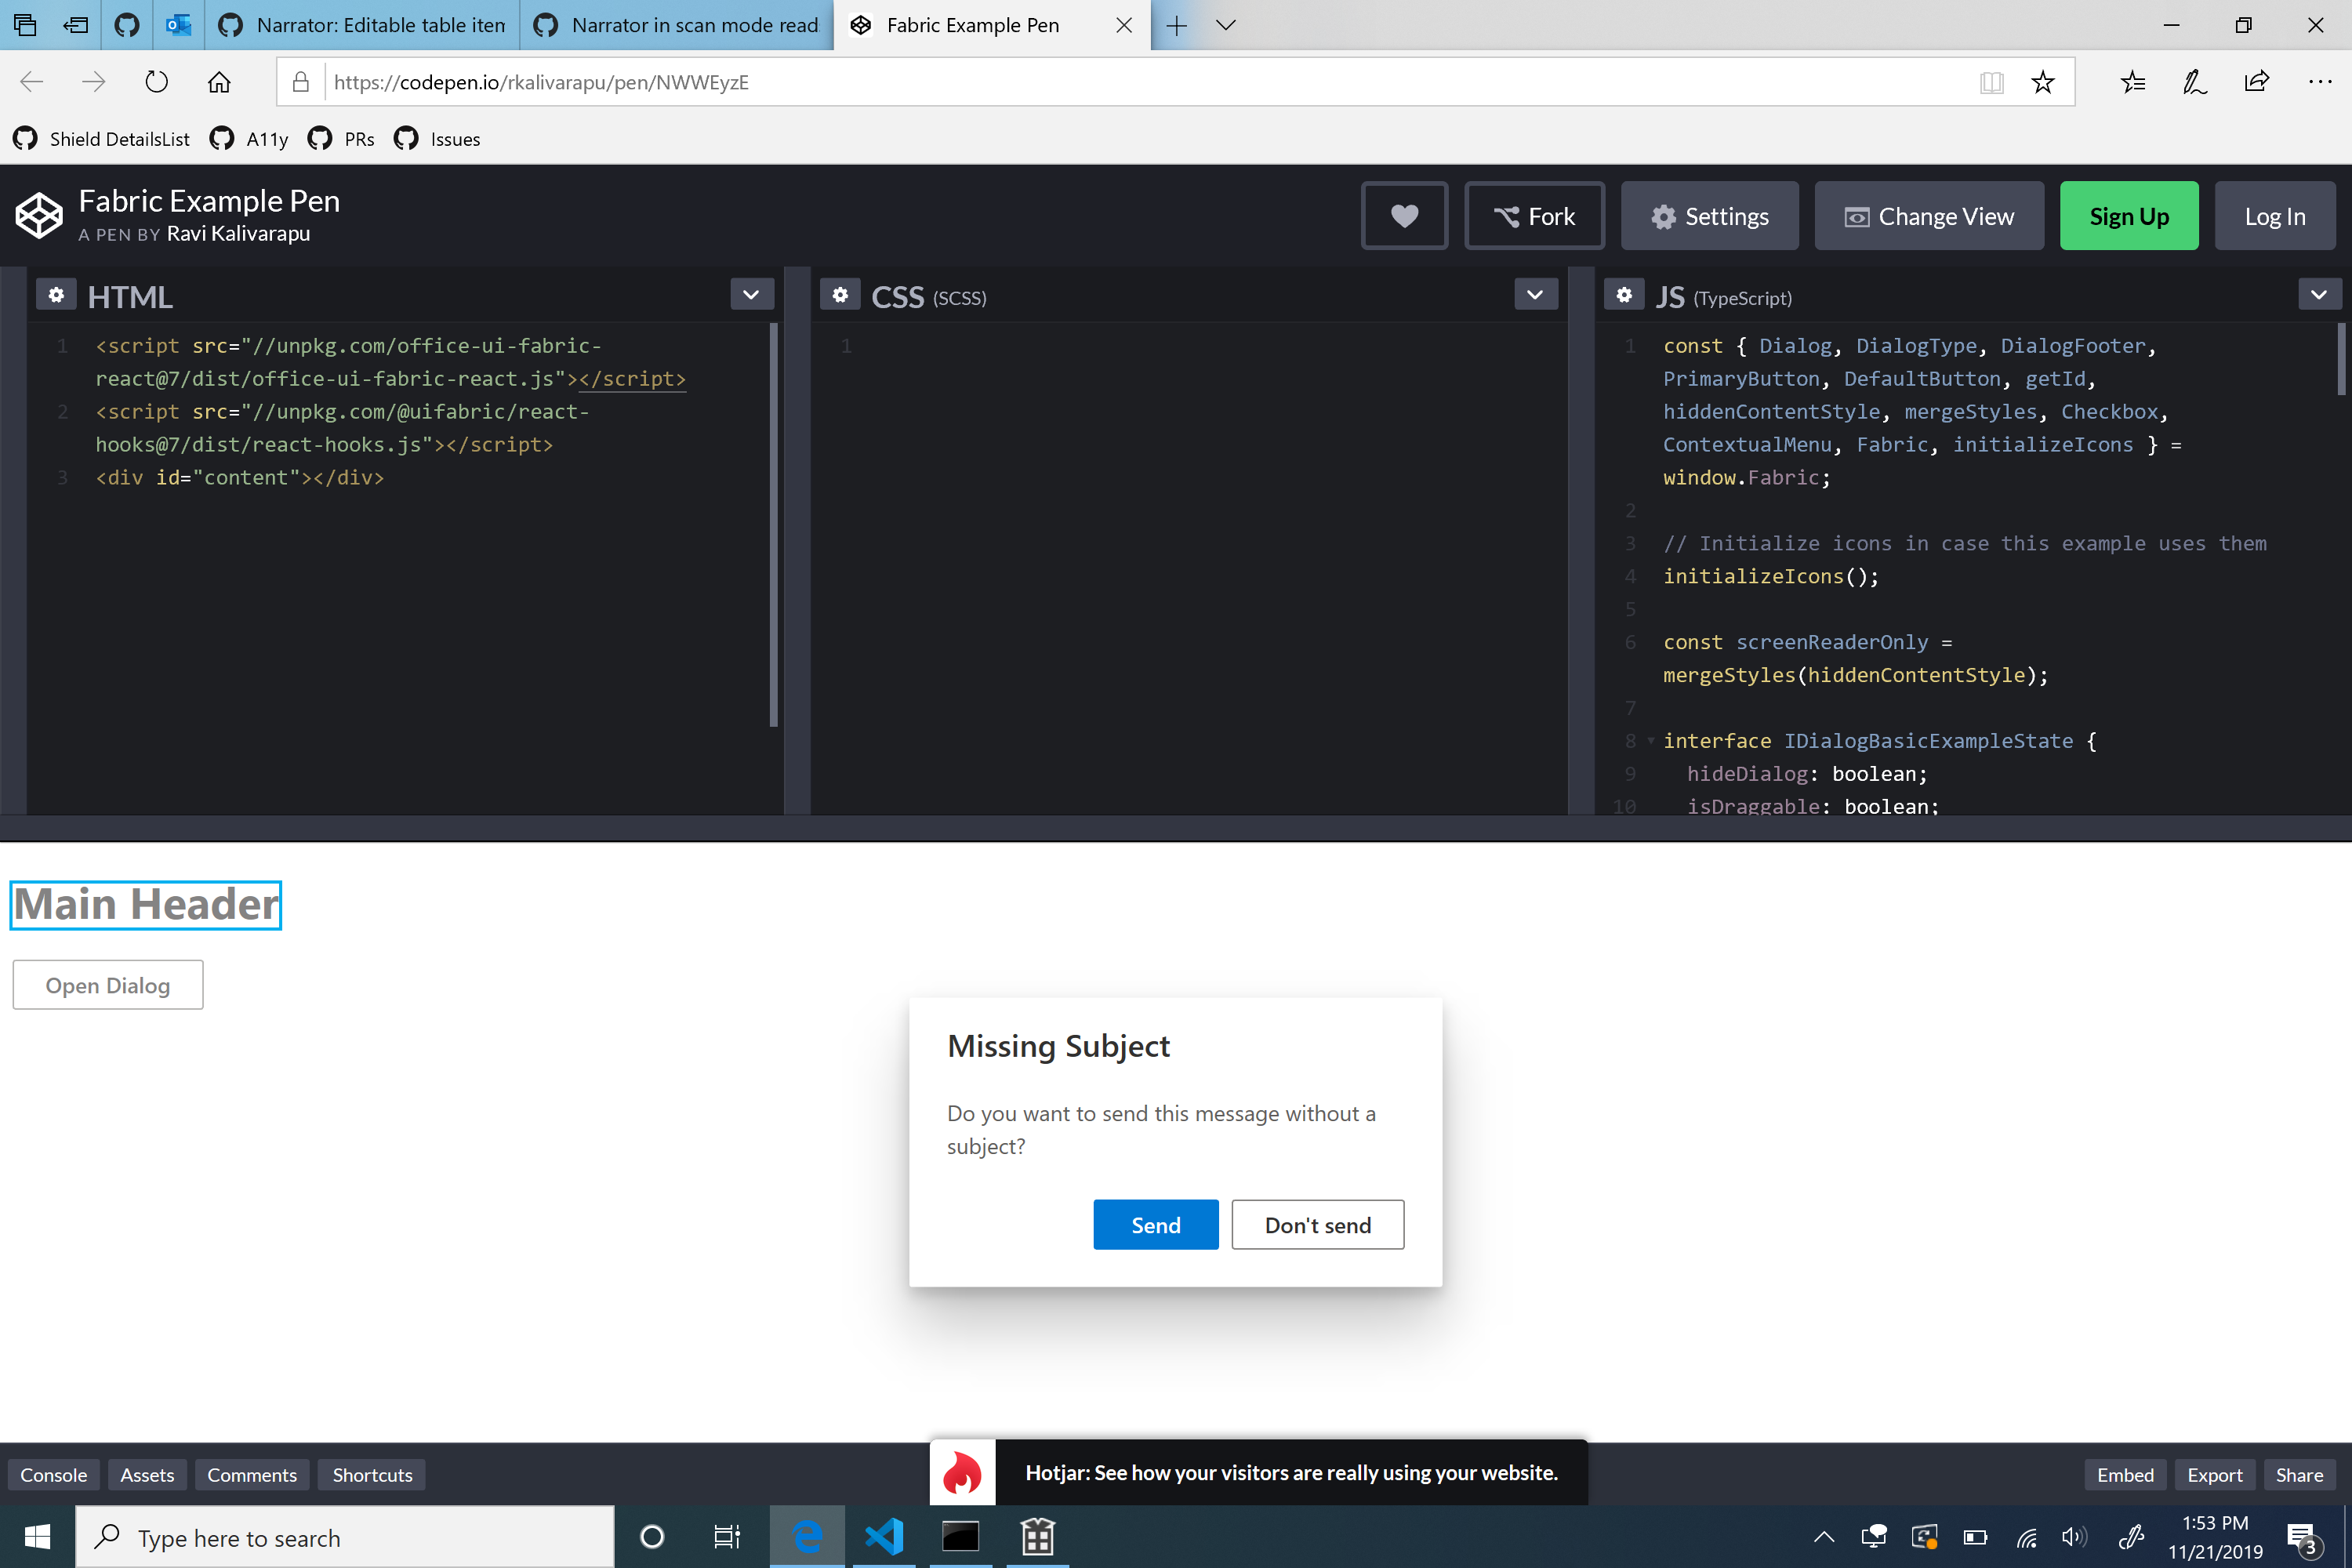Click the browser forward arrow

94,82
